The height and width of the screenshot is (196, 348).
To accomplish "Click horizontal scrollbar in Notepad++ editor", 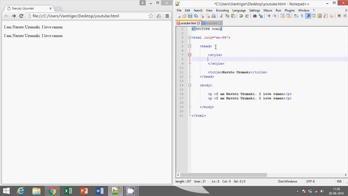I will click(x=223, y=175).
